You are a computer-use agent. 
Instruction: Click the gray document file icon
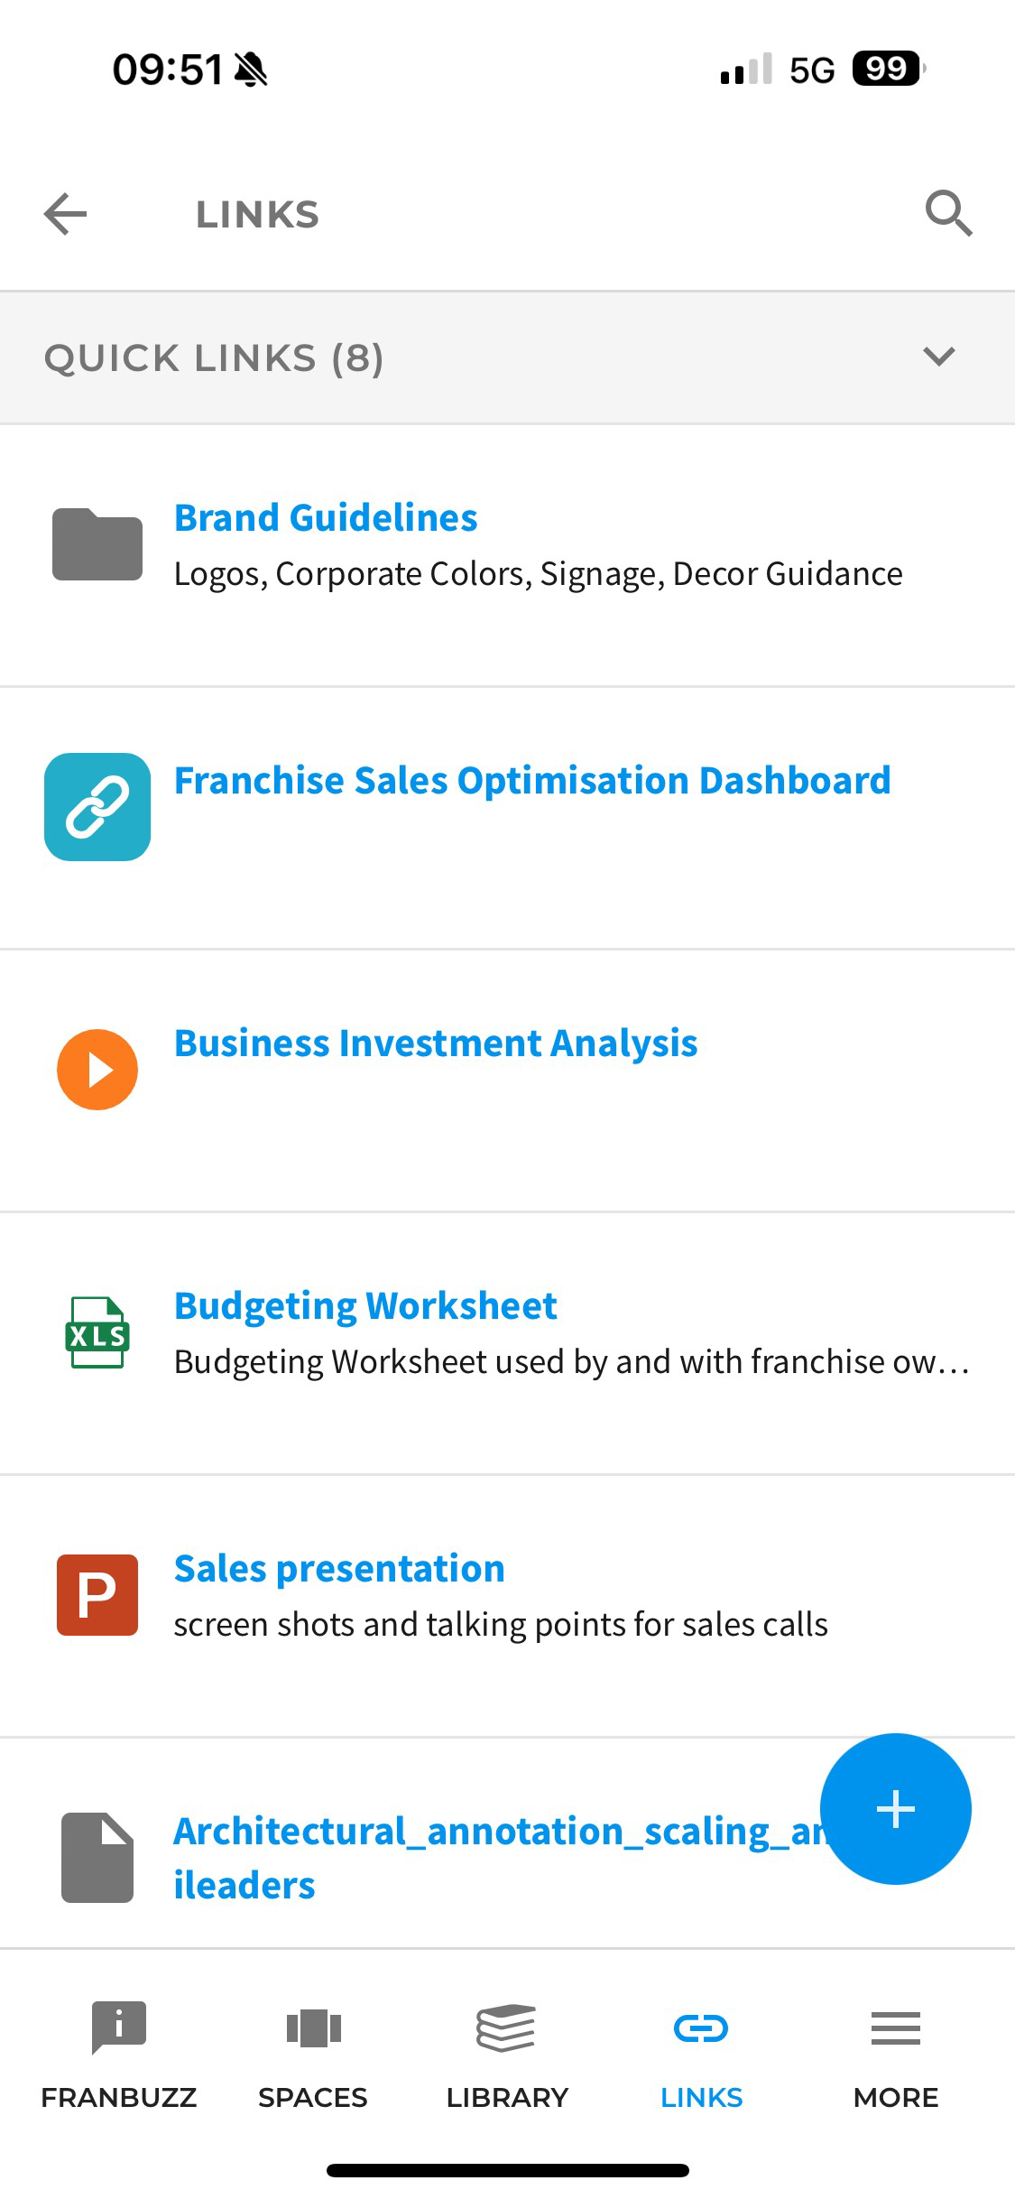(x=97, y=1858)
